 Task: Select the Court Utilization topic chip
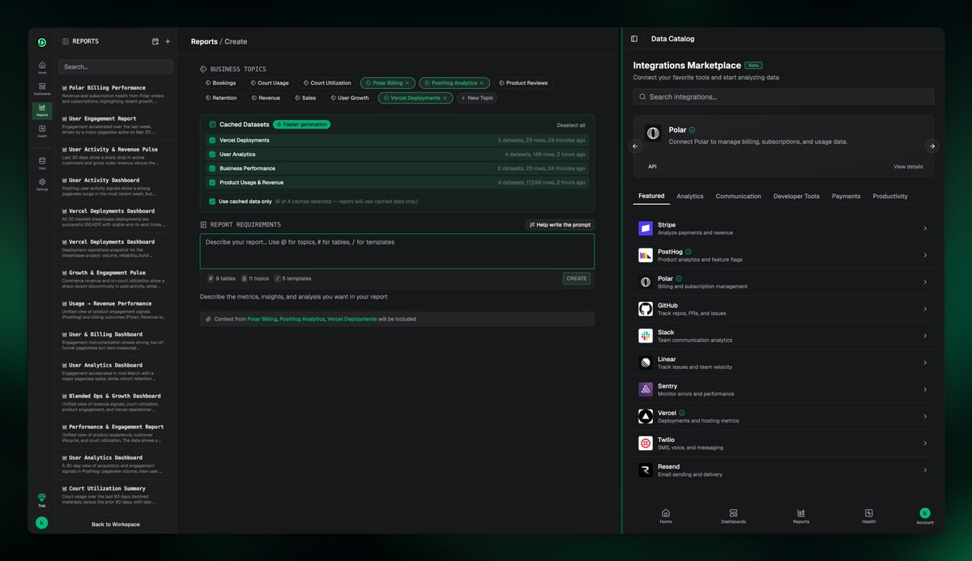[327, 83]
